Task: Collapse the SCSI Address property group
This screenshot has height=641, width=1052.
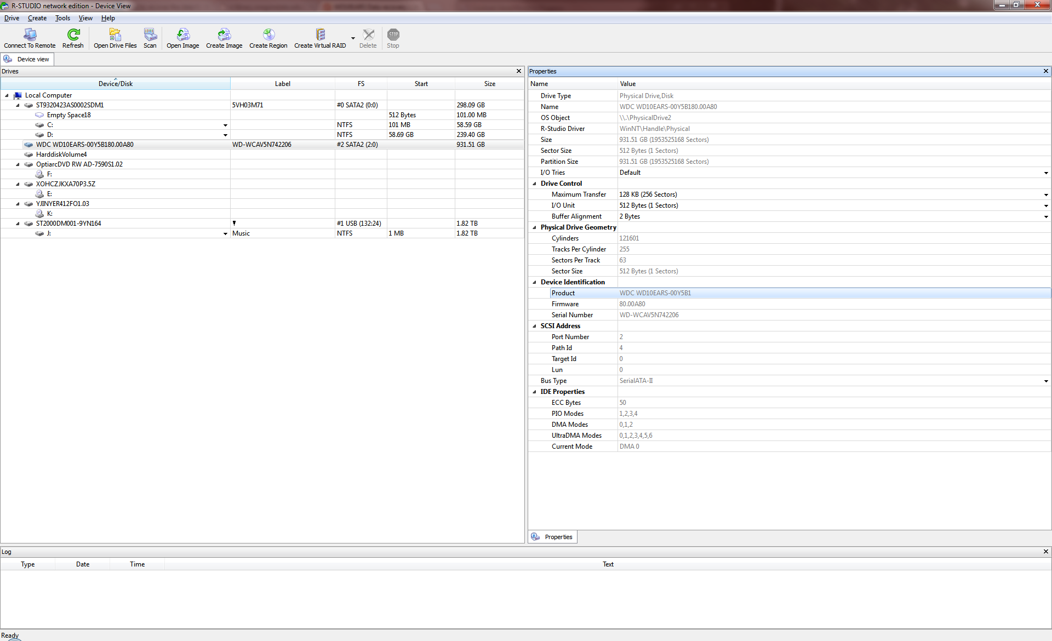Action: (x=535, y=326)
